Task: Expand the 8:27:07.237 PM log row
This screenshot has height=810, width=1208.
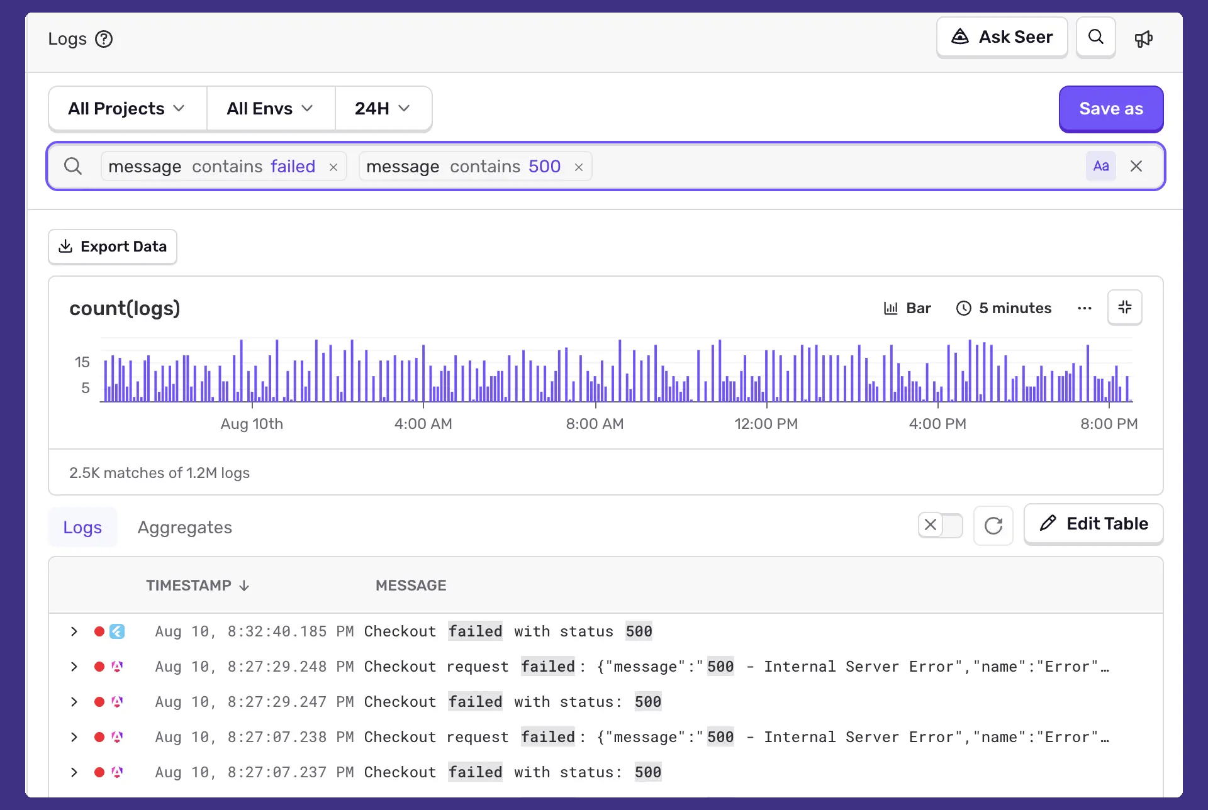Action: (x=74, y=772)
